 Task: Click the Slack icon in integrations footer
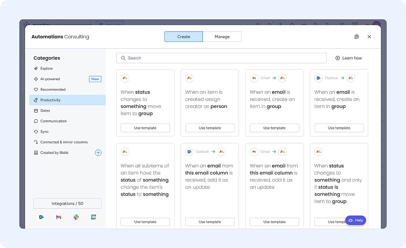(76, 217)
